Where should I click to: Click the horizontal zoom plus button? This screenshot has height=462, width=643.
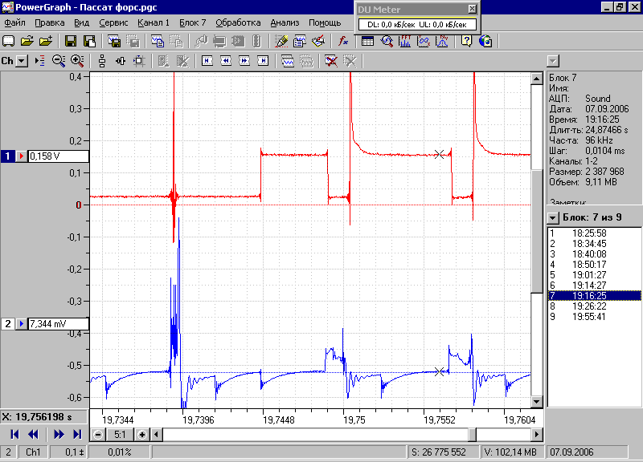coord(142,435)
